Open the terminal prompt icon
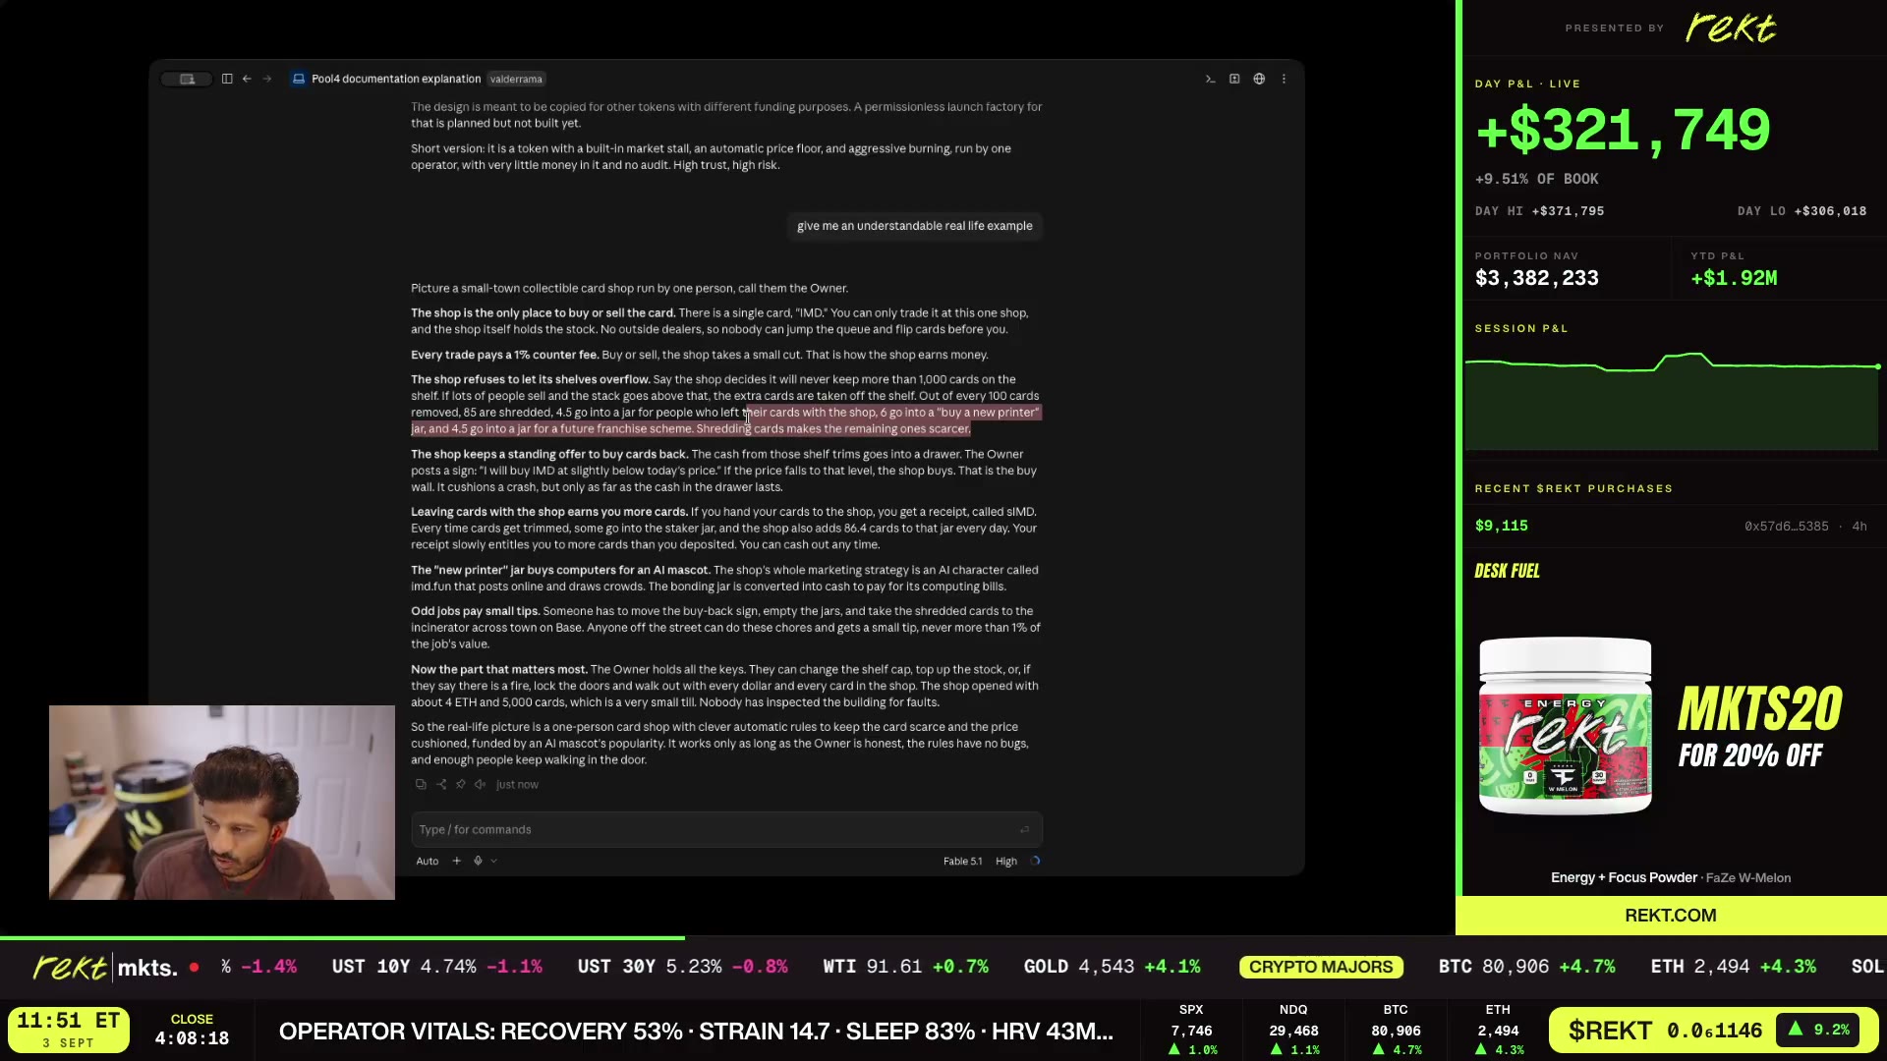Image resolution: width=1887 pixels, height=1061 pixels. (1210, 79)
